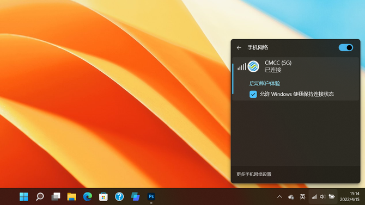Open the blue overlapping-squares app on taskbar
Screen dimensions: 365x205
(135, 197)
